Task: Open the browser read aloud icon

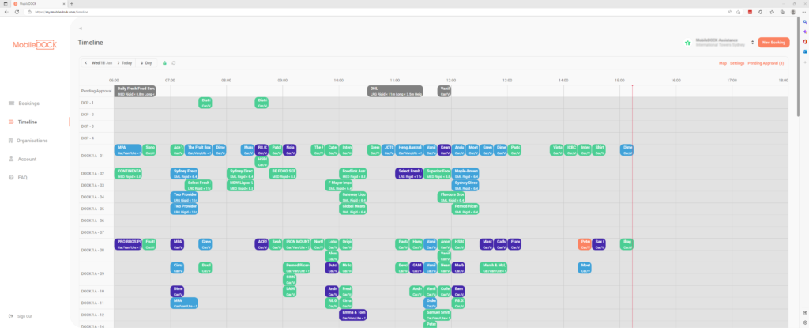Action: click(729, 11)
